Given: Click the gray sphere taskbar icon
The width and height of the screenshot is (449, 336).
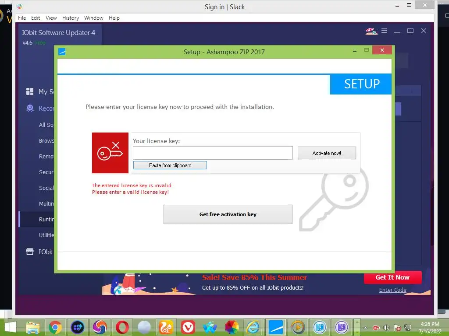Looking at the screenshot, I should click(144, 327).
